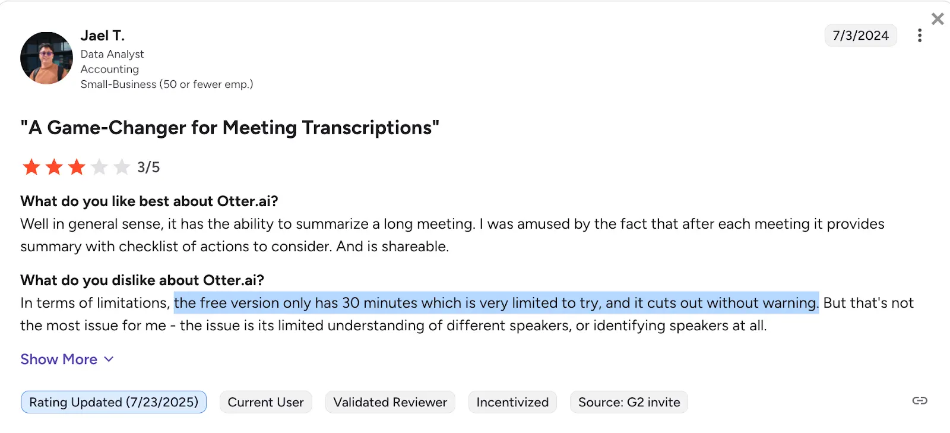Open the three-dot more options menu
Image resolution: width=950 pixels, height=433 pixels.
(x=919, y=36)
